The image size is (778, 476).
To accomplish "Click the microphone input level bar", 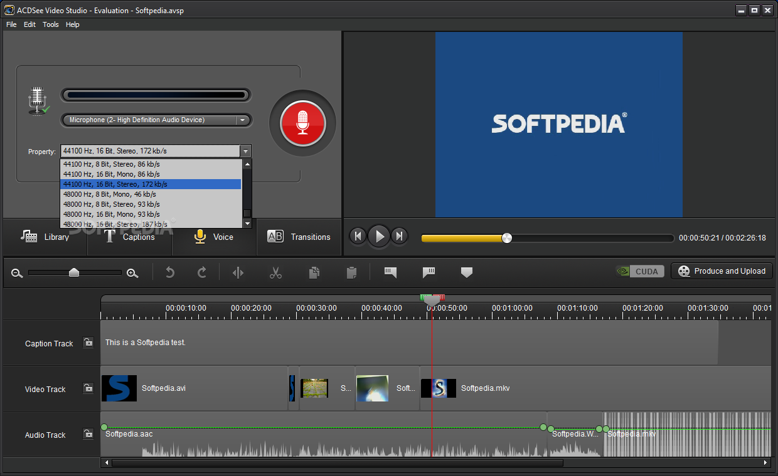I will (x=156, y=95).
